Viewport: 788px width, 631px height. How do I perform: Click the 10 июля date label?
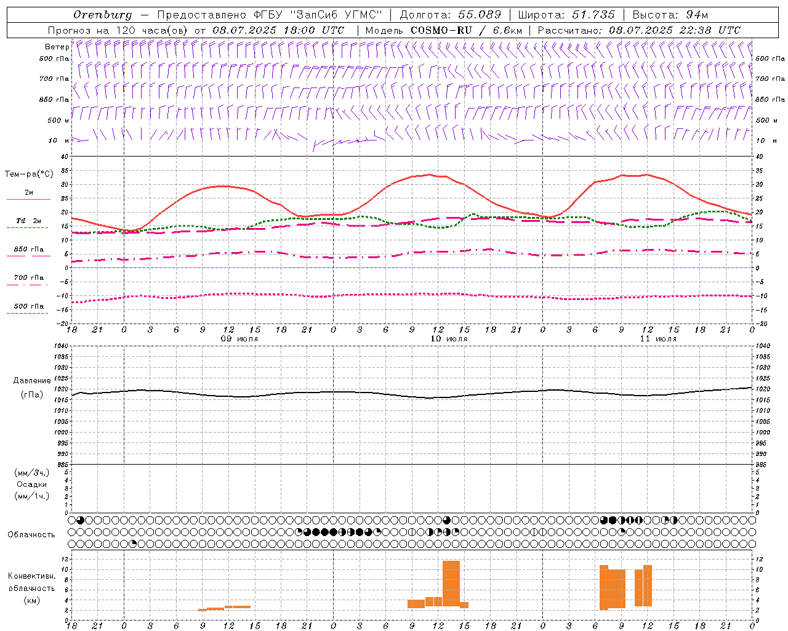point(449,339)
